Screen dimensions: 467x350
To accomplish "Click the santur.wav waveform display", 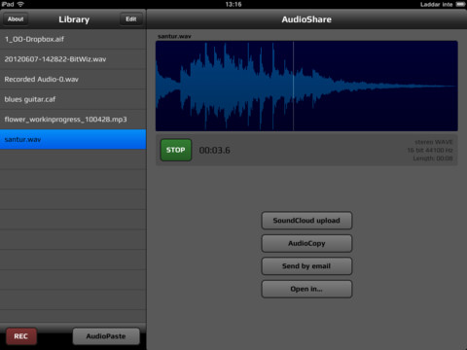I will coord(306,86).
